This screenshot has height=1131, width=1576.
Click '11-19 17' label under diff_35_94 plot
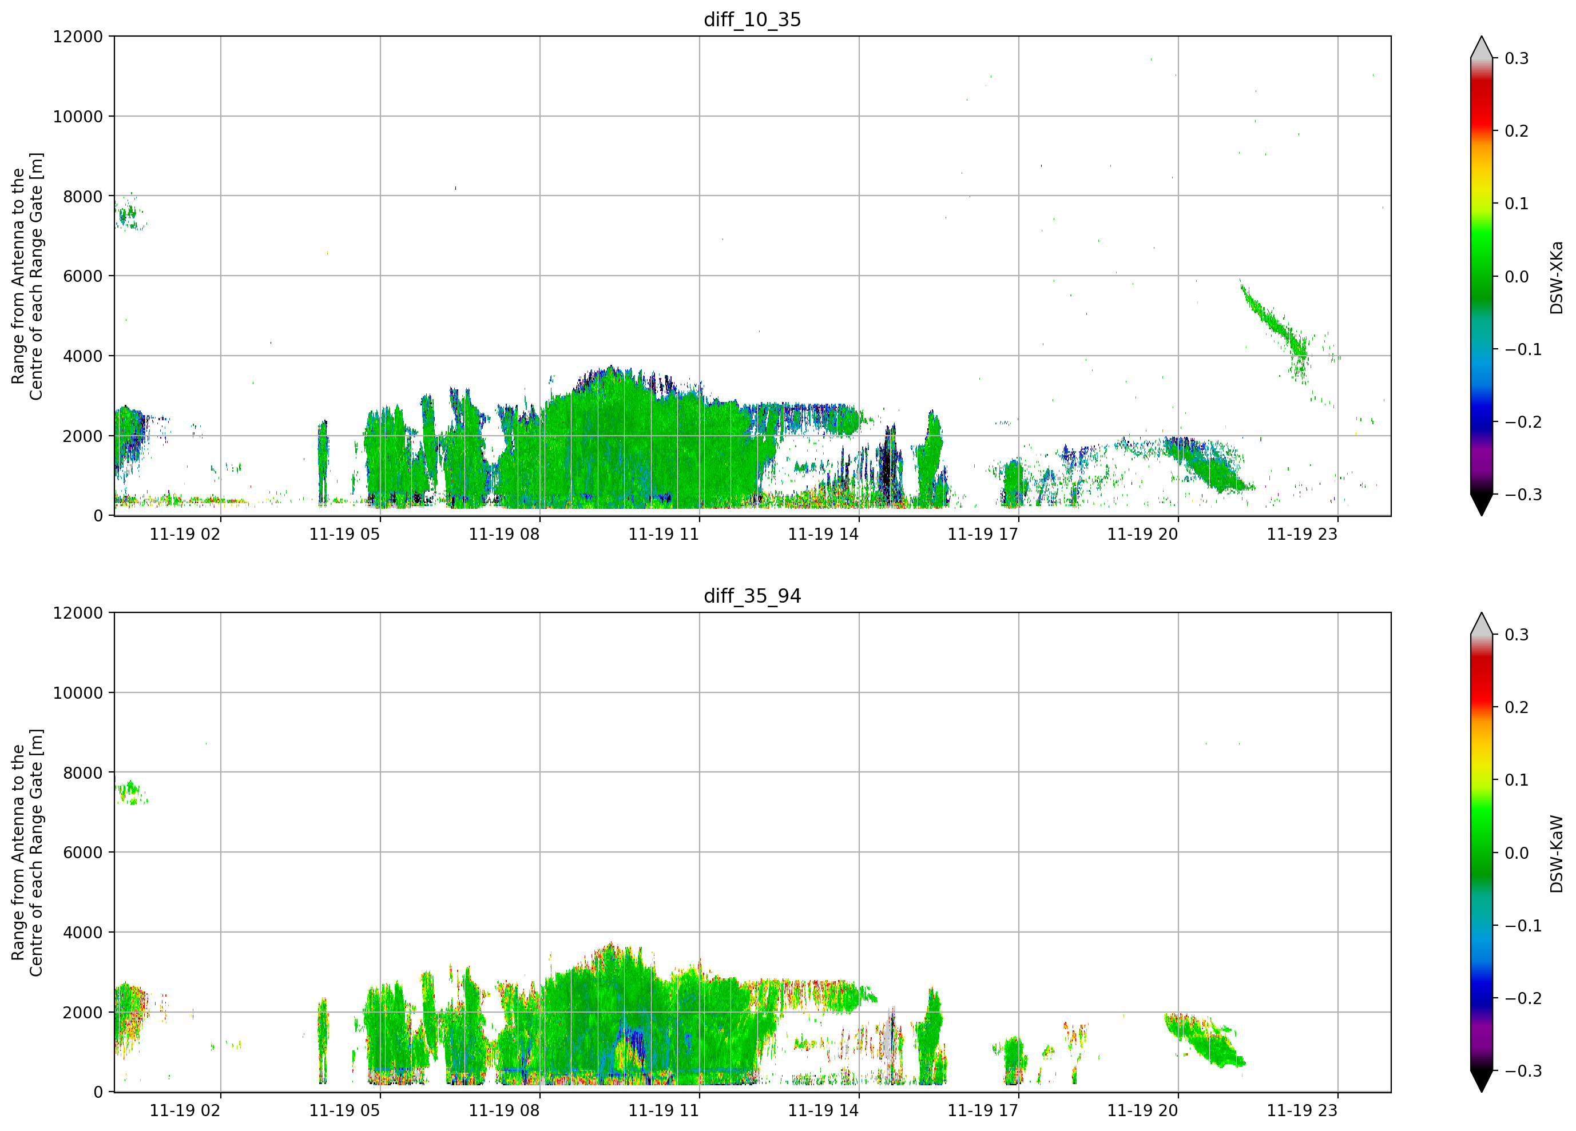[983, 1110]
